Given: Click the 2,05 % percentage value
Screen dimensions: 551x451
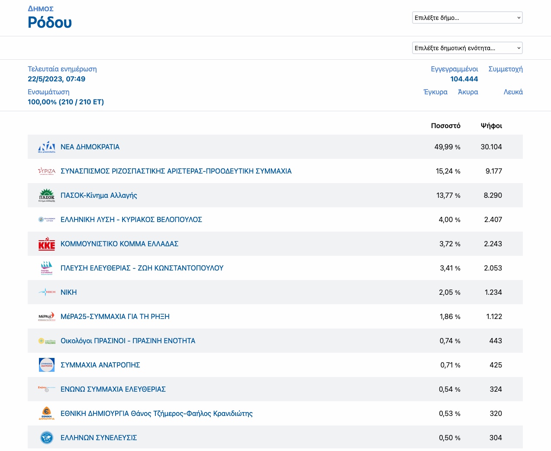Looking at the screenshot, I should pos(450,292).
